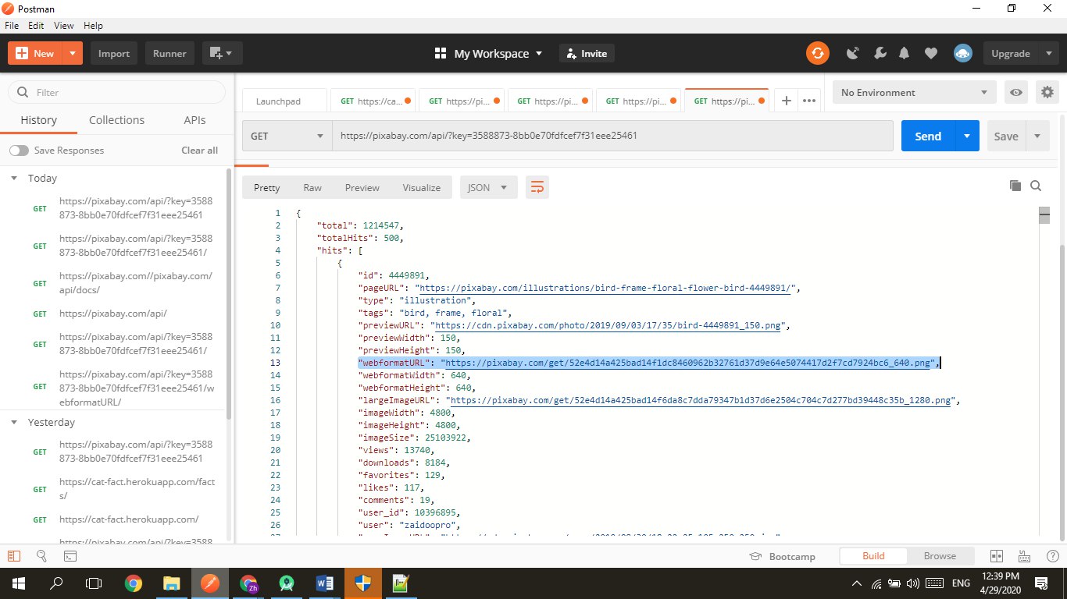Toggle the Save Responses switch

point(19,150)
